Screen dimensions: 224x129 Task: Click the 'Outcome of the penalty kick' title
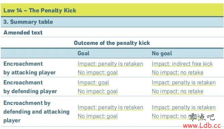point(112,43)
